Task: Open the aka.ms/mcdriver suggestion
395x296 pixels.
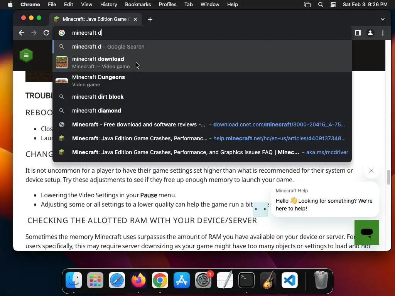Action: coord(202,152)
